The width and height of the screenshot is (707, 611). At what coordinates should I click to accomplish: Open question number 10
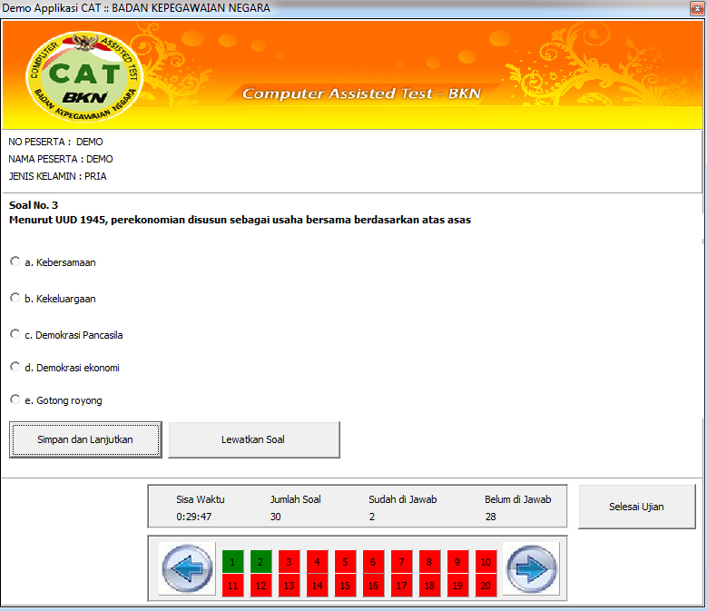pyautogui.click(x=486, y=561)
